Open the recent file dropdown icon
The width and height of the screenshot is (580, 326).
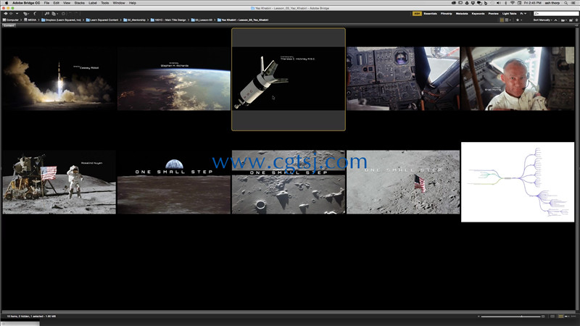[563, 20]
